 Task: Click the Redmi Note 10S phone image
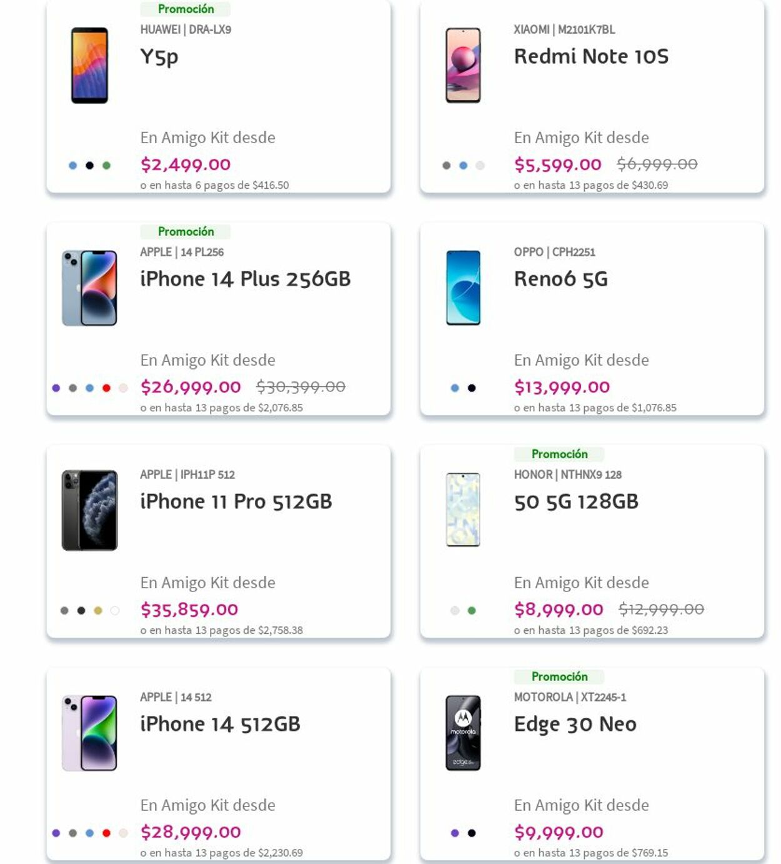[x=463, y=65]
